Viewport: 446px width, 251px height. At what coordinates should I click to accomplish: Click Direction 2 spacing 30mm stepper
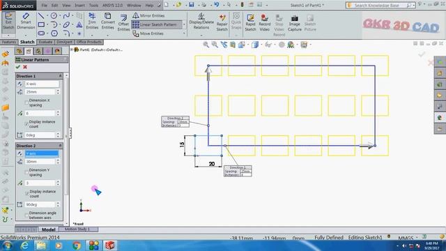58,161
